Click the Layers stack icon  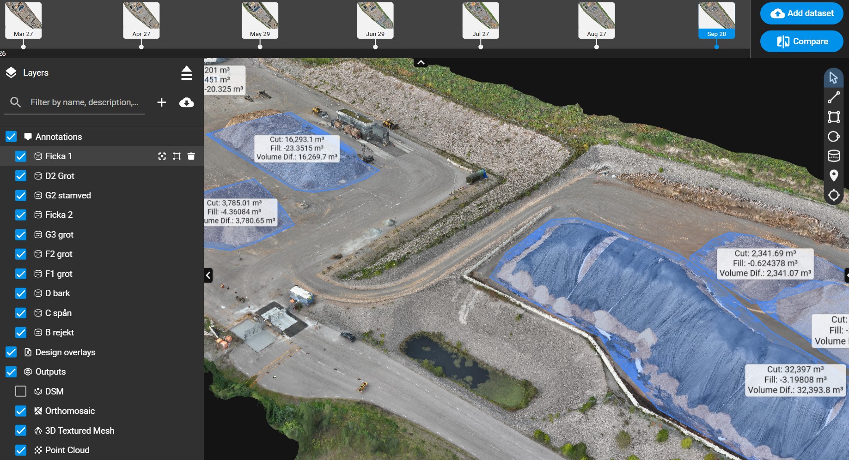[11, 73]
